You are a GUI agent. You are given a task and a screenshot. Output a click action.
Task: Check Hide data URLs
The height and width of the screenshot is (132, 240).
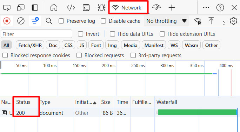pyautogui.click(x=112, y=34)
